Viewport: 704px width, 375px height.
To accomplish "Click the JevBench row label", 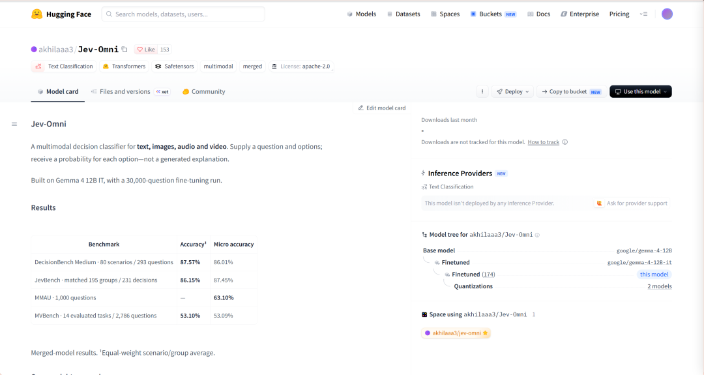I will [x=96, y=280].
